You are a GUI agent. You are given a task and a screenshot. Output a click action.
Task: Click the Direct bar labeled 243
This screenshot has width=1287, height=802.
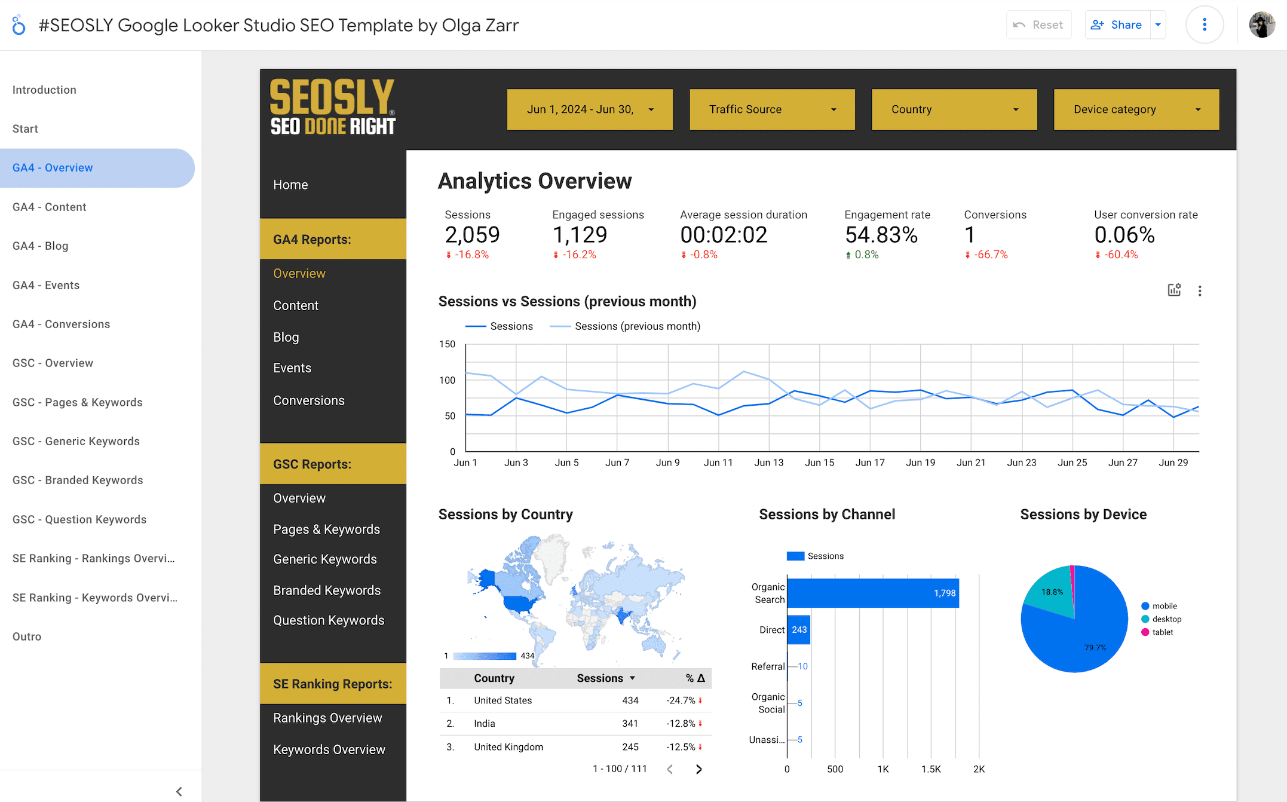click(x=799, y=630)
